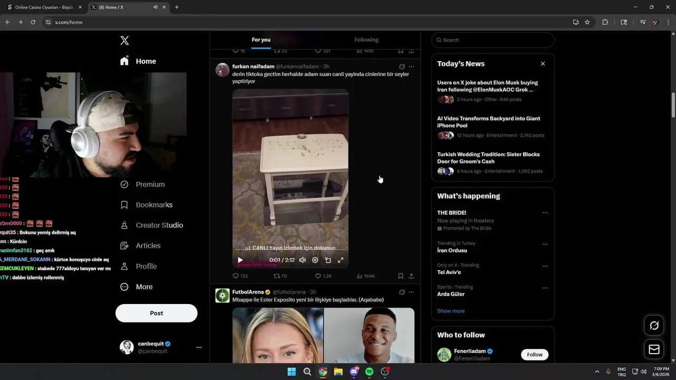Image resolution: width=676 pixels, height=380 pixels.
Task: Open File Explorer from the taskbar
Action: point(338,372)
